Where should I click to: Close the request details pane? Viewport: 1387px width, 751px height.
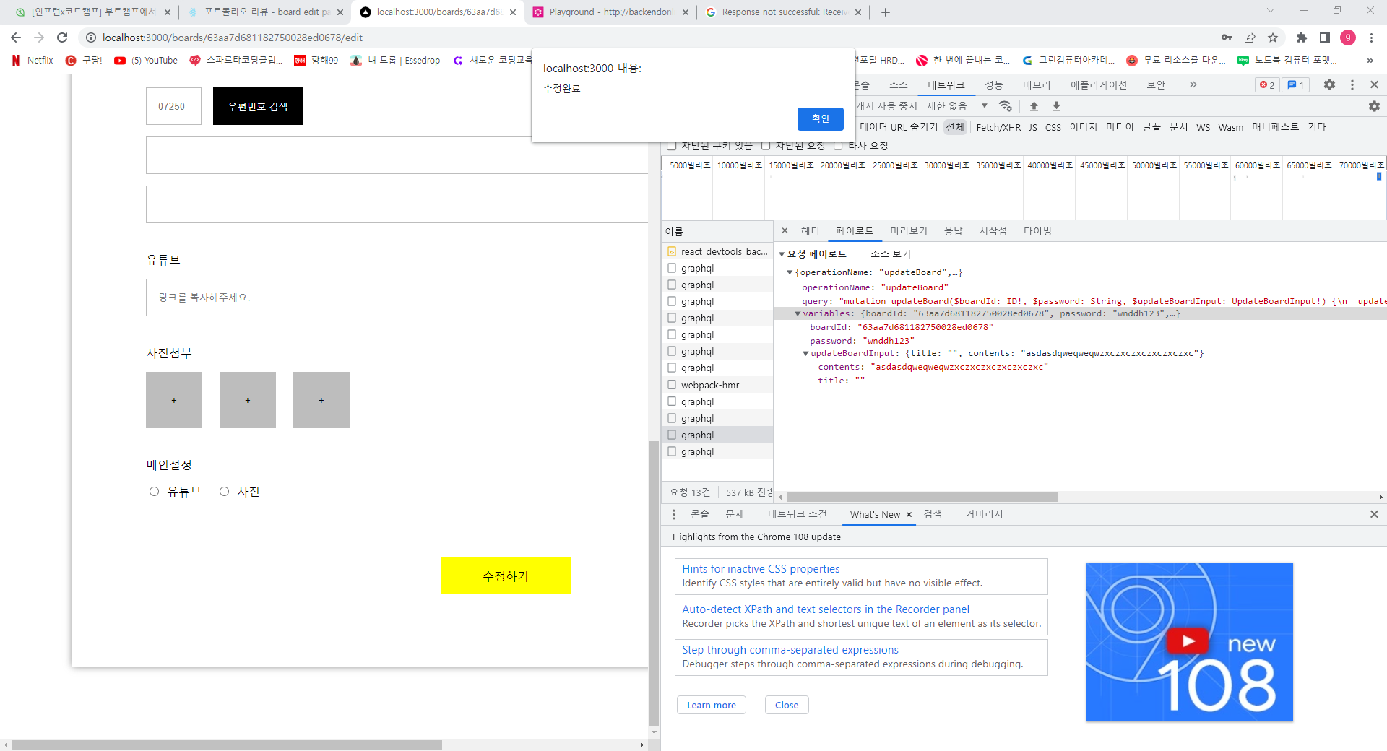785,231
